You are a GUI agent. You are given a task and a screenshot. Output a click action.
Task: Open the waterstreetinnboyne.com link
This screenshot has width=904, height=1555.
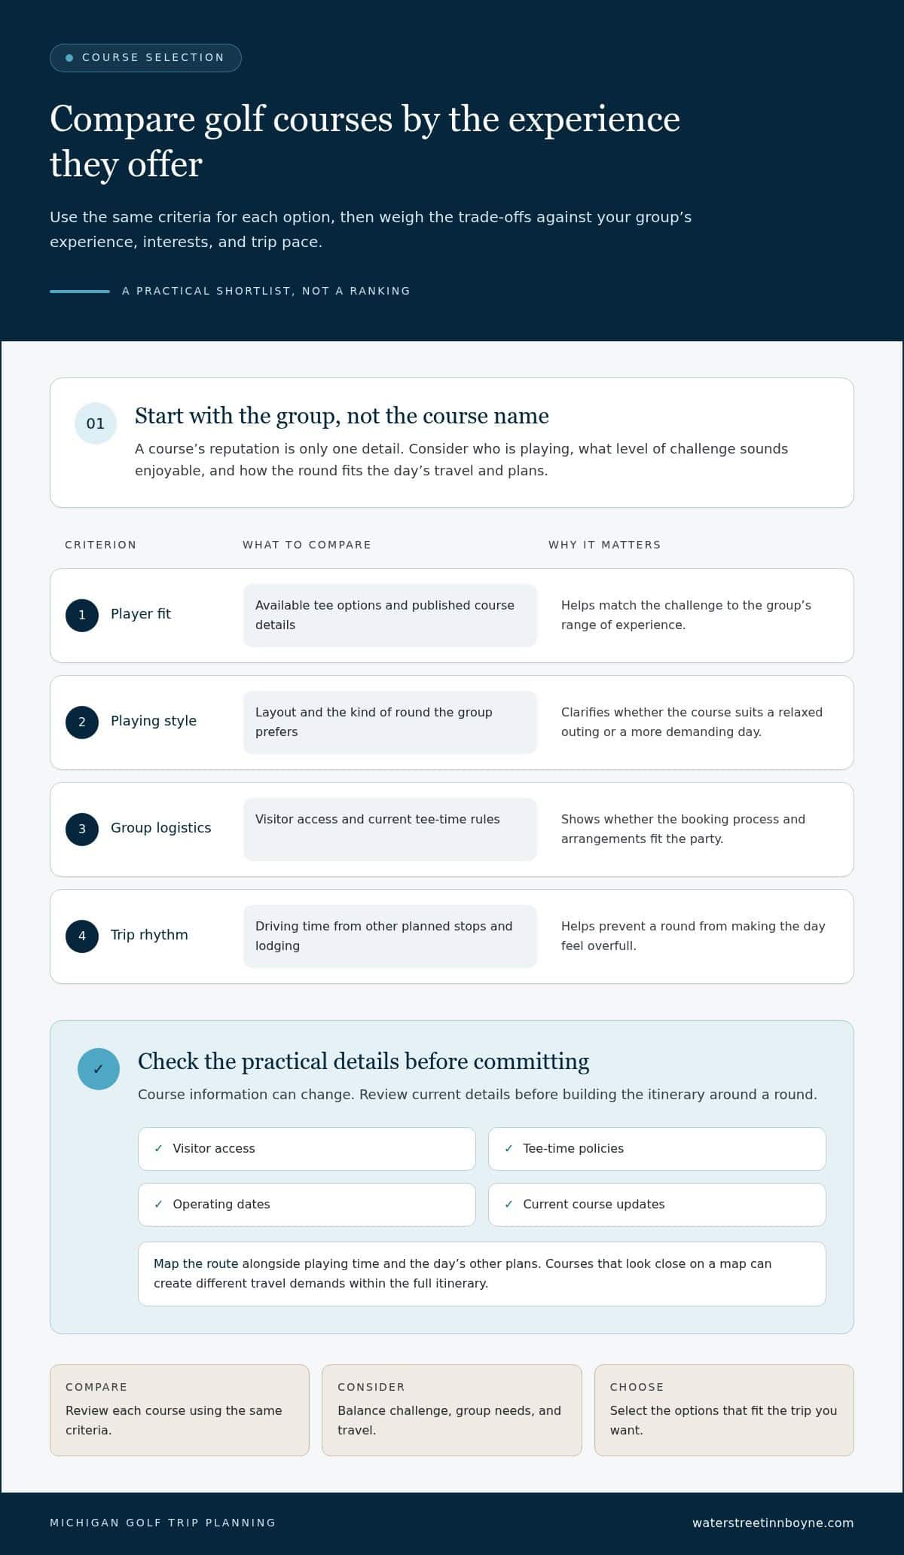773,1523
